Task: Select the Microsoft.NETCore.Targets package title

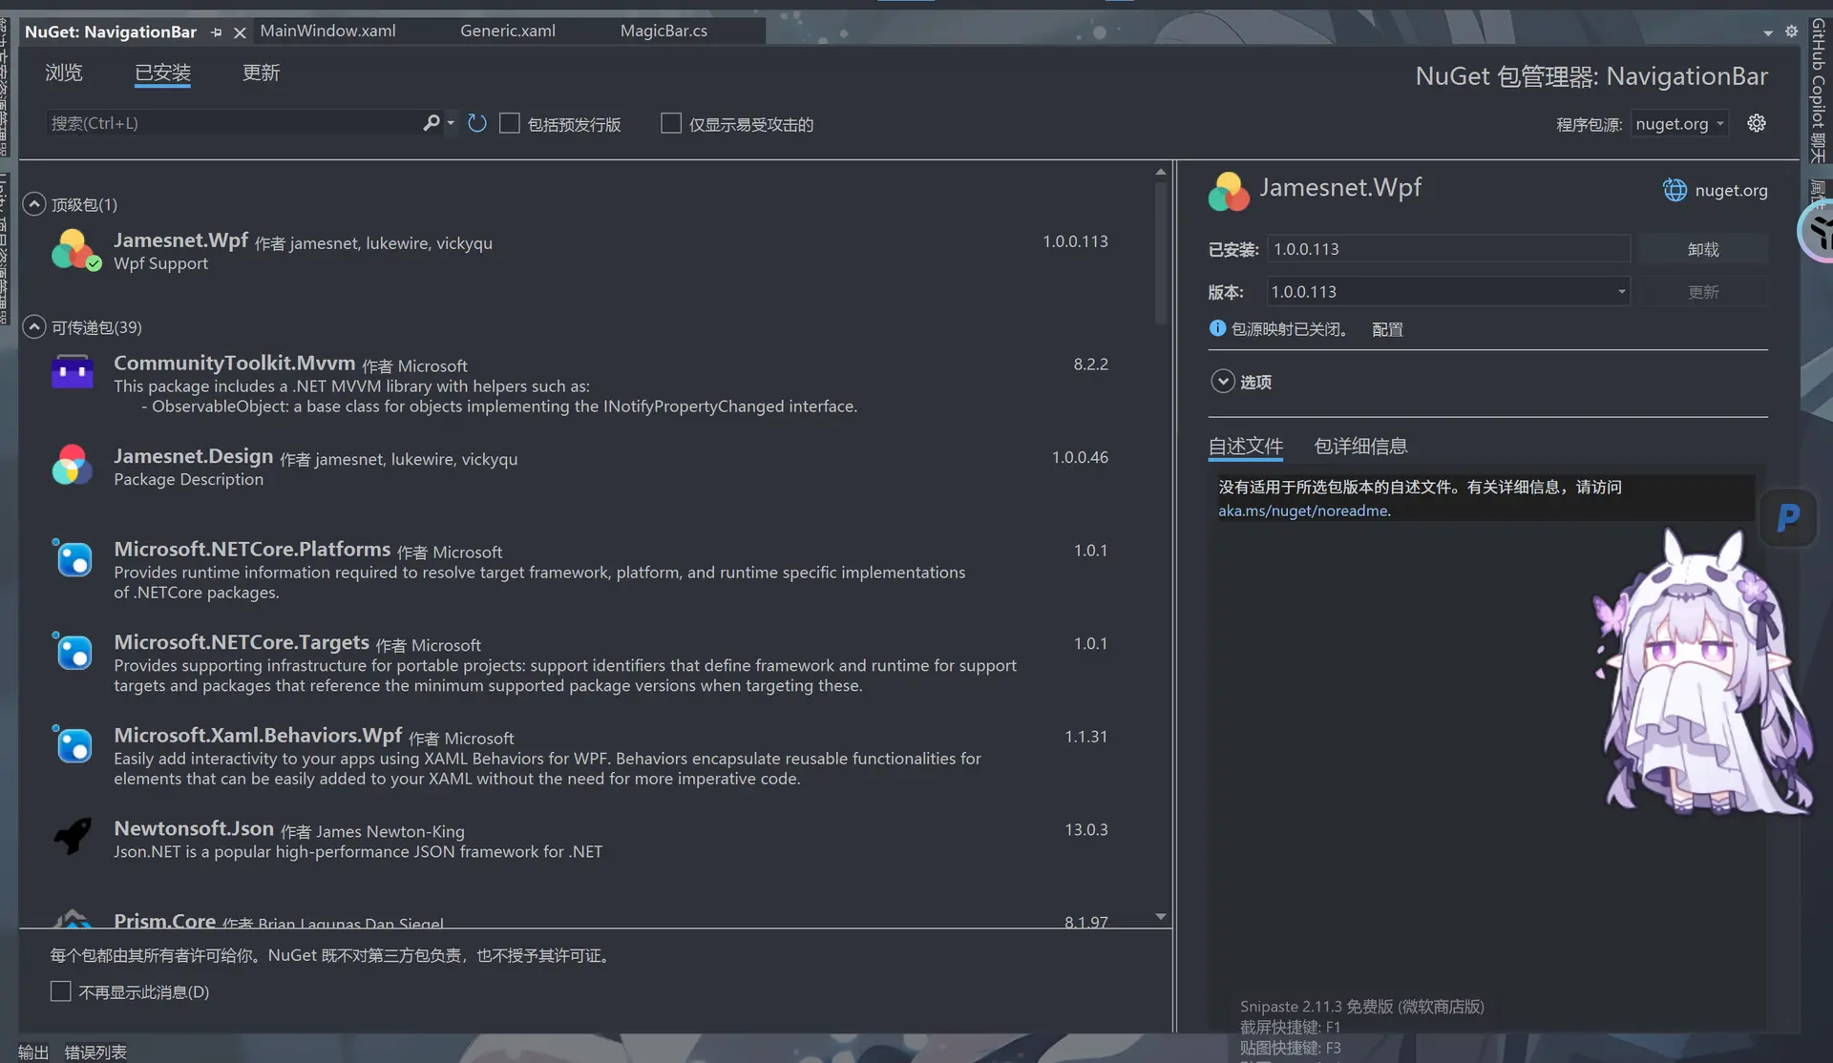Action: click(x=242, y=642)
